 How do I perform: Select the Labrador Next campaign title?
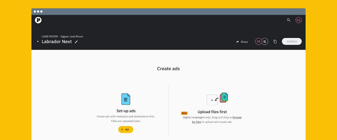56,42
